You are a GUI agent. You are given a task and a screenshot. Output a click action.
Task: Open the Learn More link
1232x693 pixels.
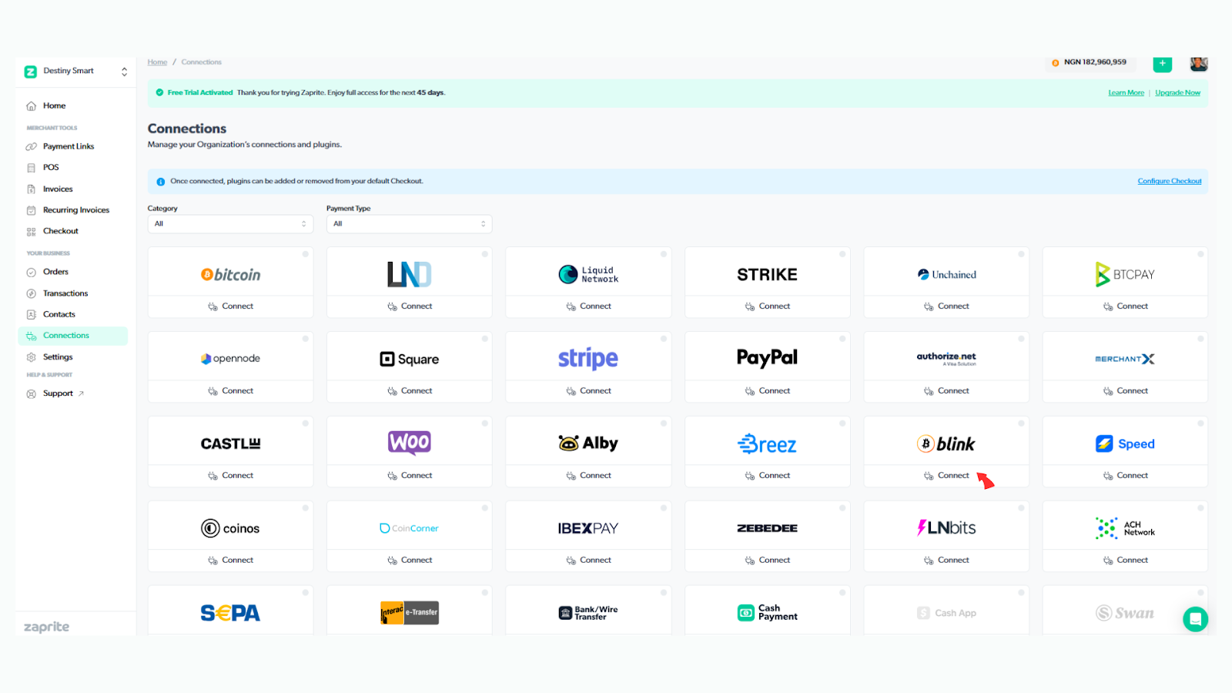1126,93
